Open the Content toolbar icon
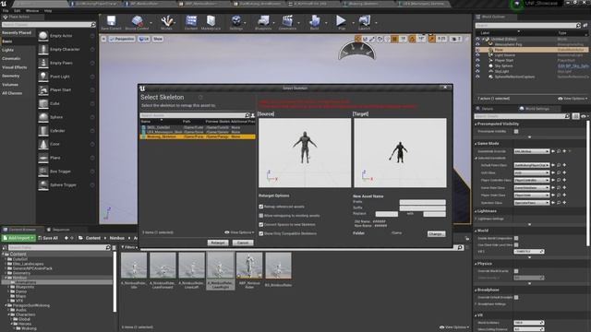The height and width of the screenshot is (332, 591). [191, 22]
